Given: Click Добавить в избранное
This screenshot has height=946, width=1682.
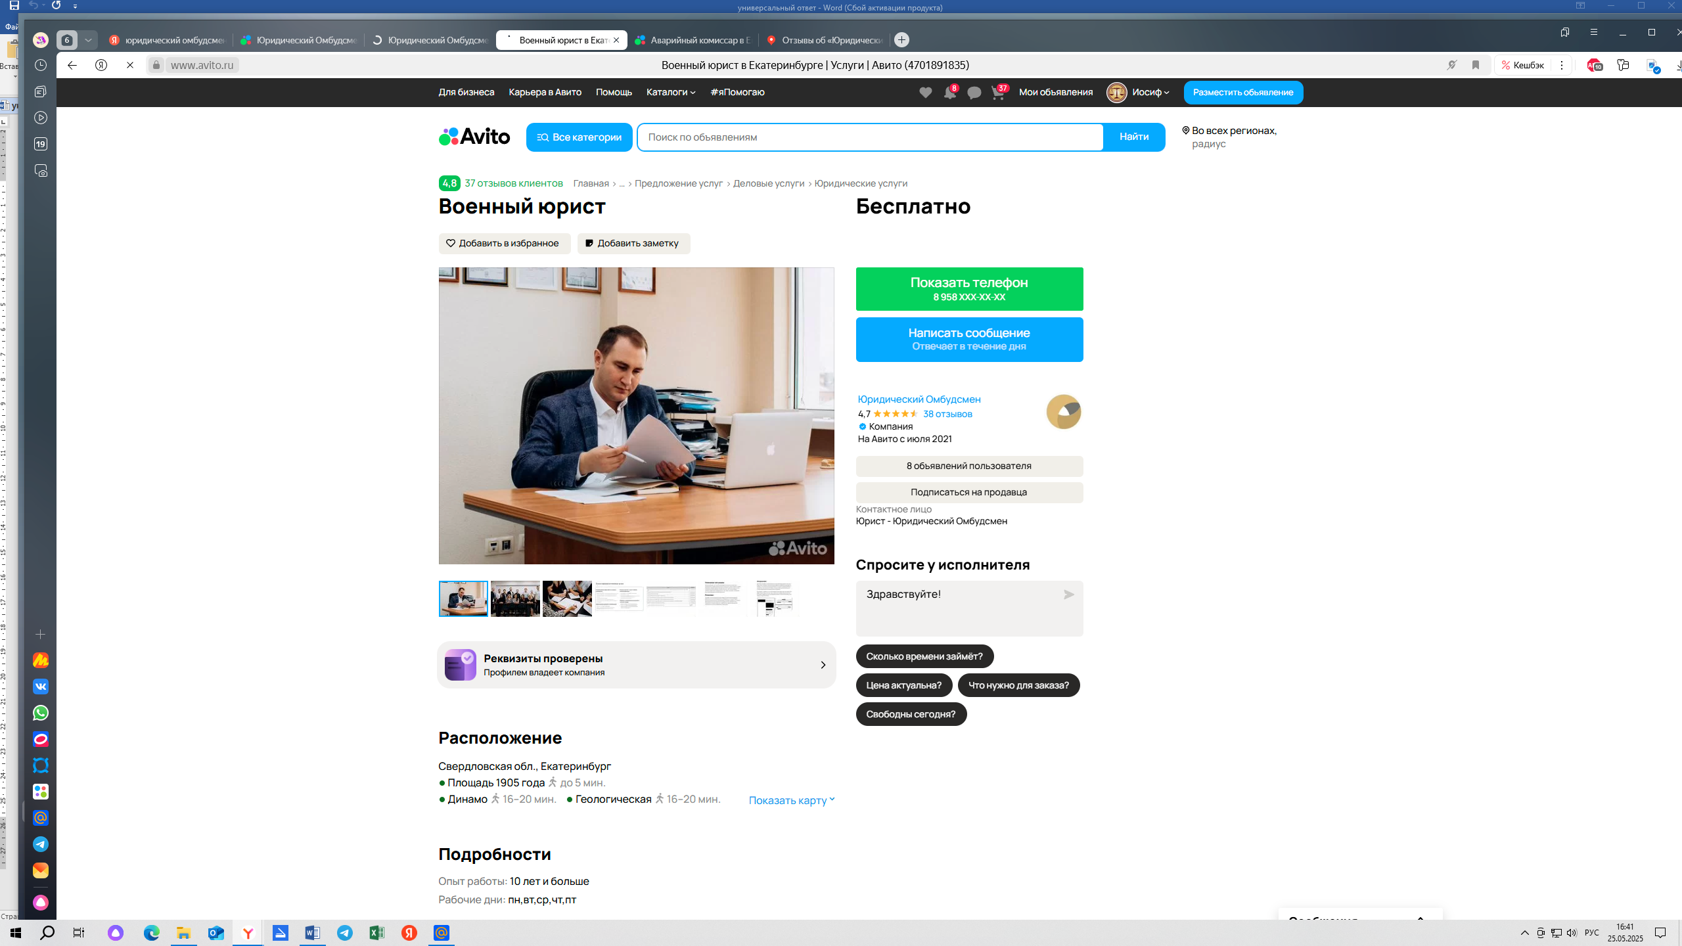Looking at the screenshot, I should coord(504,244).
